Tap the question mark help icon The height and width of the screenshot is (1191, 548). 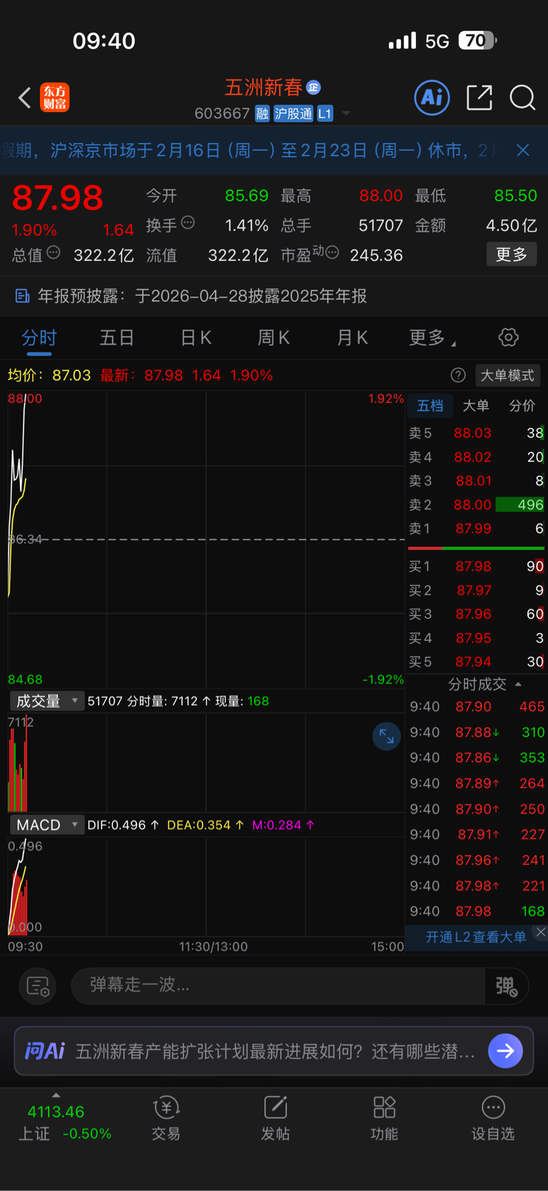(x=458, y=375)
